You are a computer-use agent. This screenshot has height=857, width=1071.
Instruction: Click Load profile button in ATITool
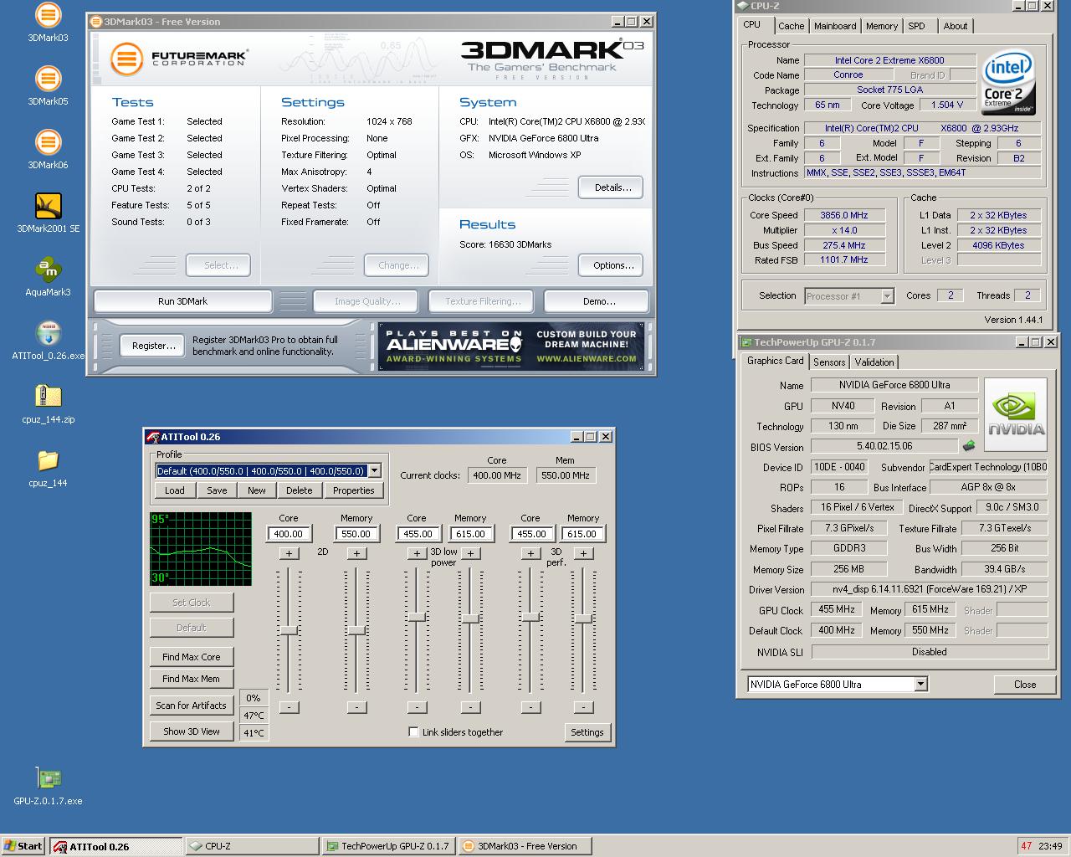click(175, 490)
